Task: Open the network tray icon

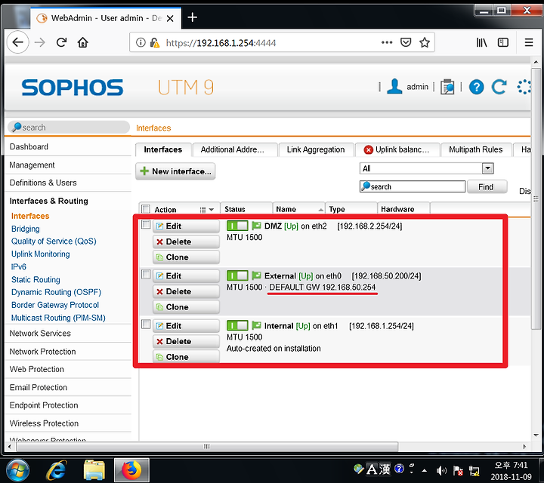Action: pos(474,470)
